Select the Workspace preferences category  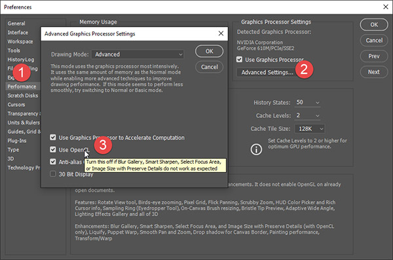(x=20, y=41)
